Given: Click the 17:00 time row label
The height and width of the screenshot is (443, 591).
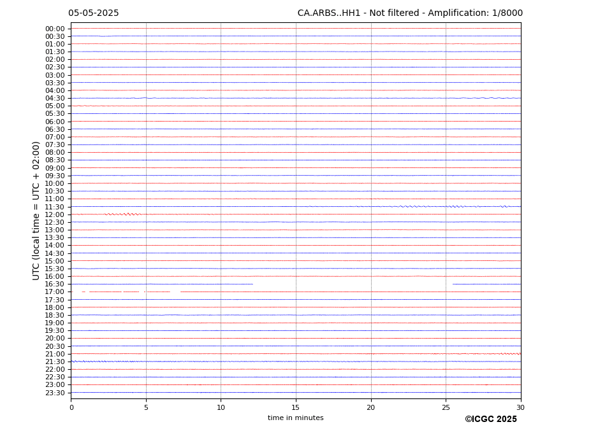Looking at the screenshot, I should coord(55,292).
